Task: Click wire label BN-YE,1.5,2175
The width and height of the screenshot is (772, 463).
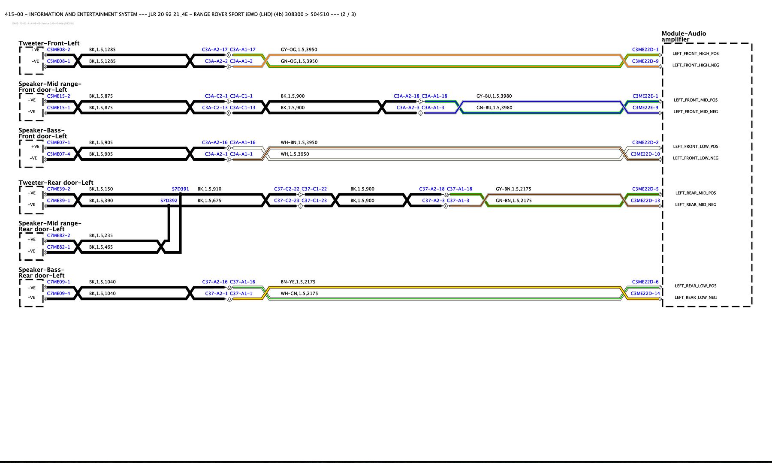Action: pyautogui.click(x=298, y=282)
